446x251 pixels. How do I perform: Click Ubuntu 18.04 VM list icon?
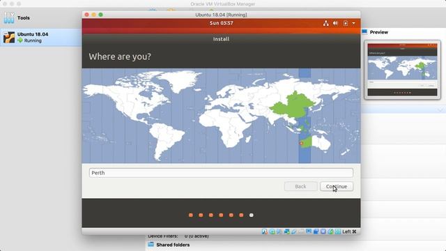point(9,37)
